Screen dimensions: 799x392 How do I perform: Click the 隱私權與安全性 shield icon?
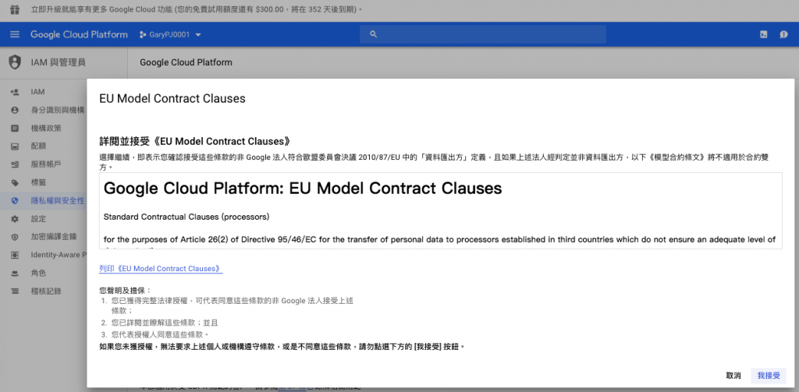tap(15, 200)
